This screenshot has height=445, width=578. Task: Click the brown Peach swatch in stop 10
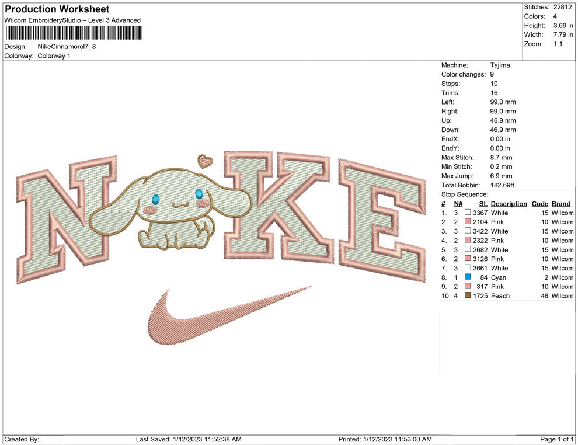pos(468,296)
